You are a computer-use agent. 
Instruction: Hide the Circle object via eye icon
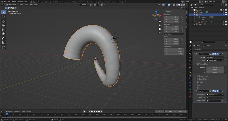[x=223, y=15]
